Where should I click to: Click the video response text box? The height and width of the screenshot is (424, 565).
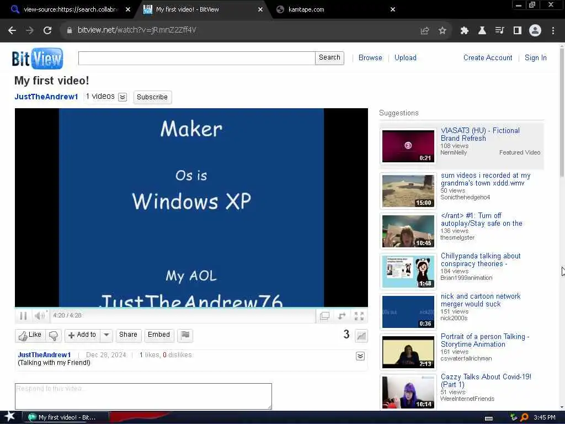(x=143, y=396)
